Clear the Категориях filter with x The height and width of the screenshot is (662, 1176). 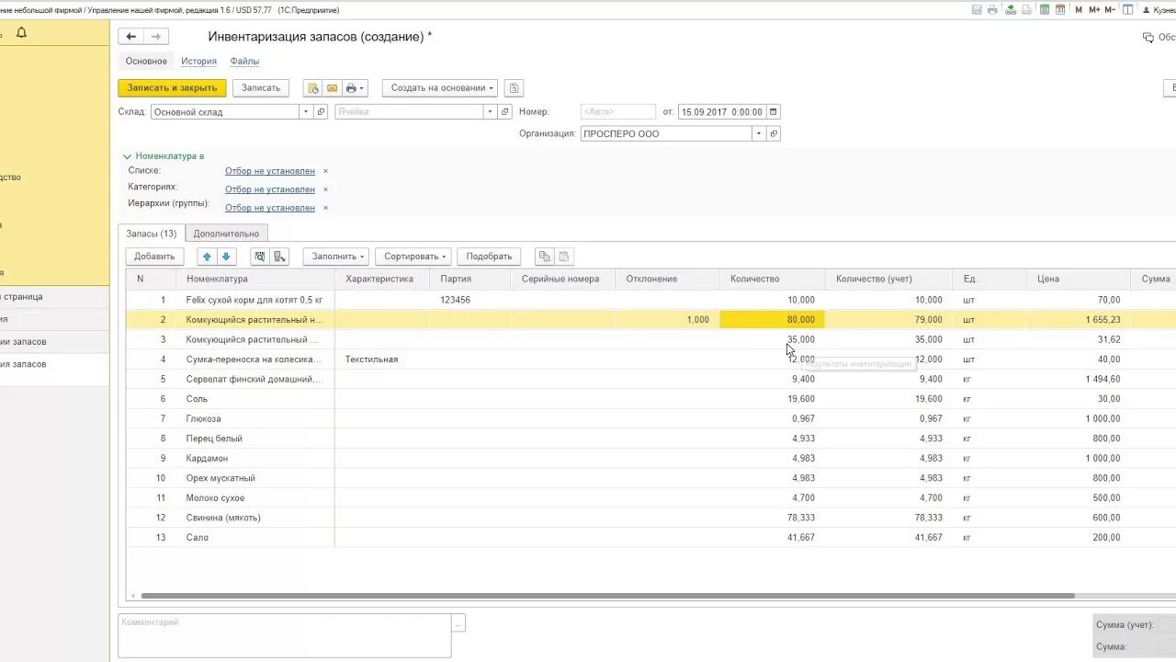(325, 189)
